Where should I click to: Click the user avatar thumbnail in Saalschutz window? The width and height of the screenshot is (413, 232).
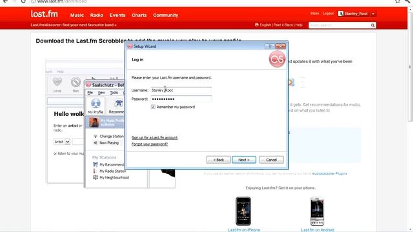pyautogui.click(x=94, y=122)
